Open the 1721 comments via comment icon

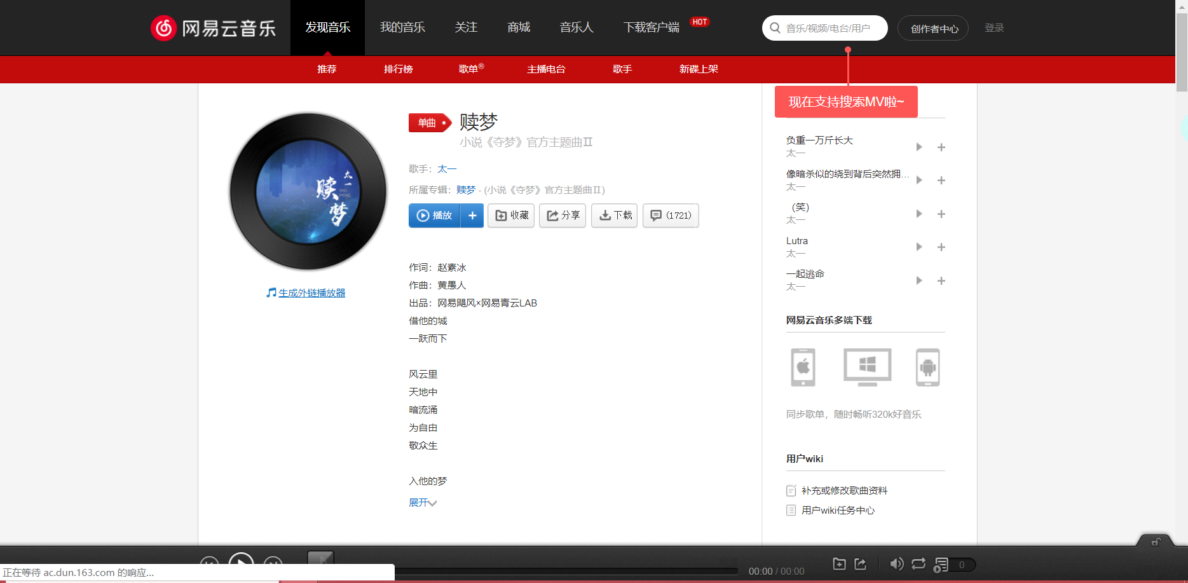[670, 216]
